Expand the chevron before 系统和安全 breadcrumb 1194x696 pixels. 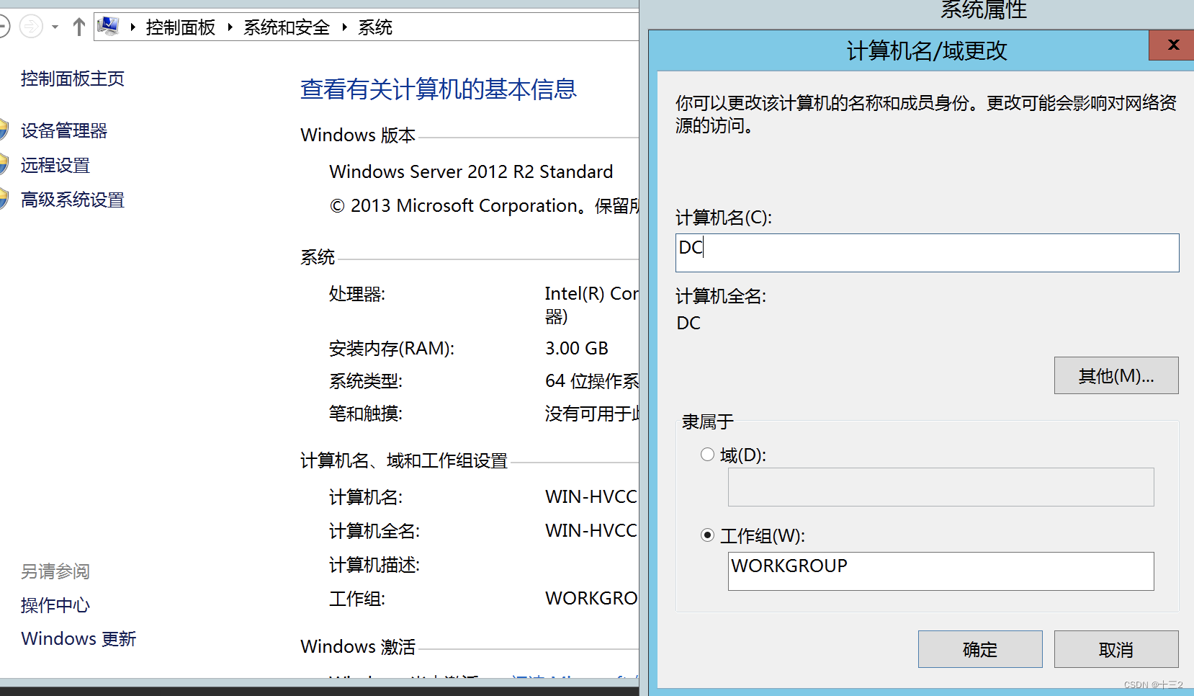tap(230, 27)
